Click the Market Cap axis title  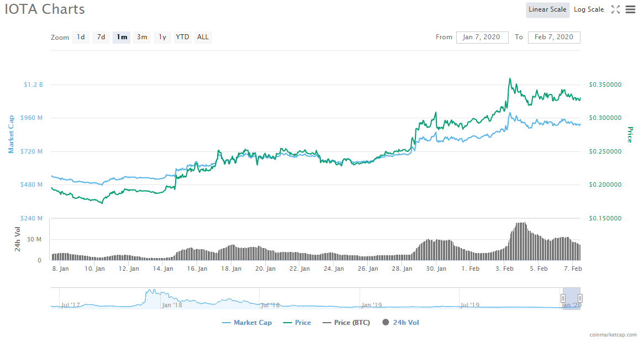point(11,134)
